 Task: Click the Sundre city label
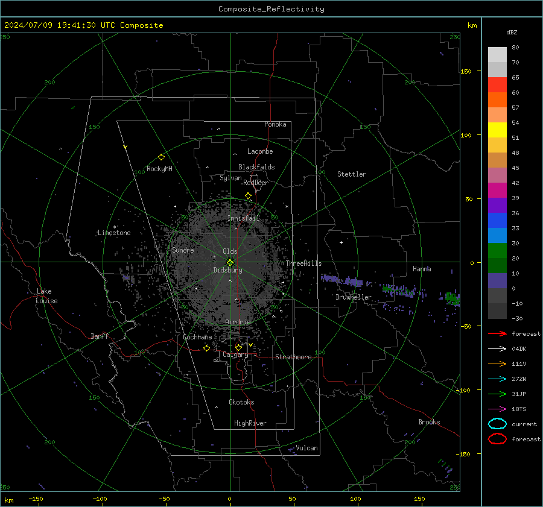pyautogui.click(x=183, y=250)
